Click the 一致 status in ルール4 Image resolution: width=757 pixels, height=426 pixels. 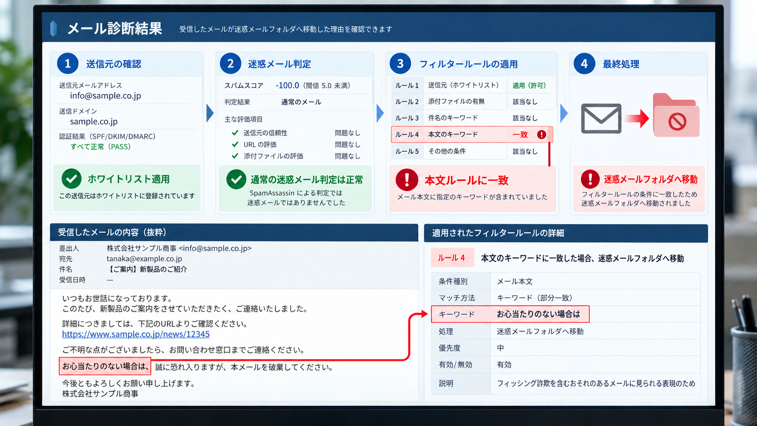tap(520, 134)
